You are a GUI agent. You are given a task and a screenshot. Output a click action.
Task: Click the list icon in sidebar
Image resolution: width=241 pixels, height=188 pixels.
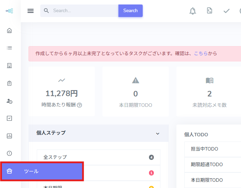tap(9, 48)
